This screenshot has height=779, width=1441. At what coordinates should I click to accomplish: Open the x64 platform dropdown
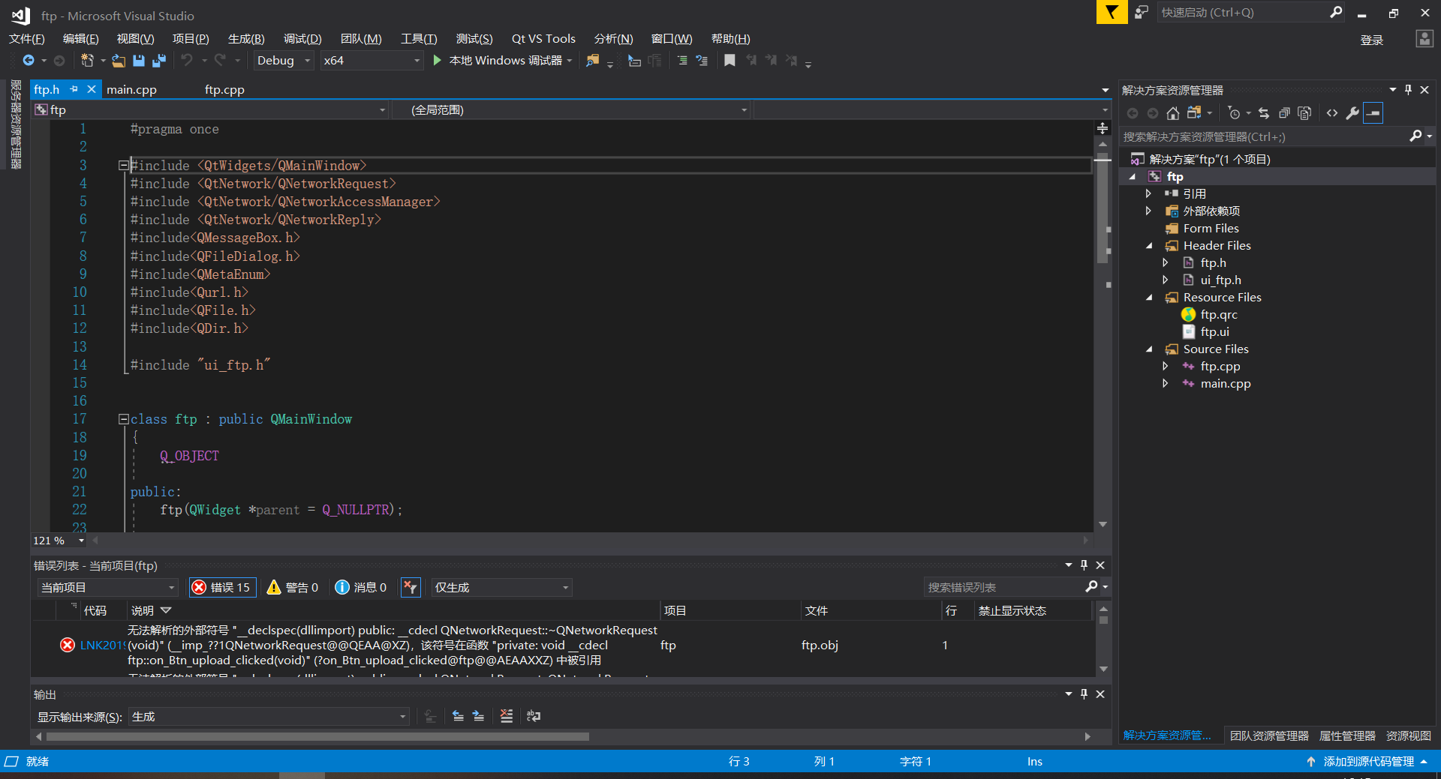(x=372, y=60)
